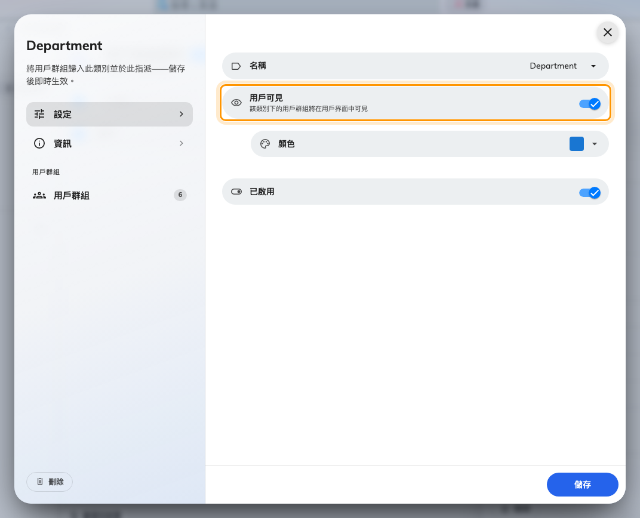The width and height of the screenshot is (640, 518).
Task: Click the badge showing 6 user groups
Action: 180,195
